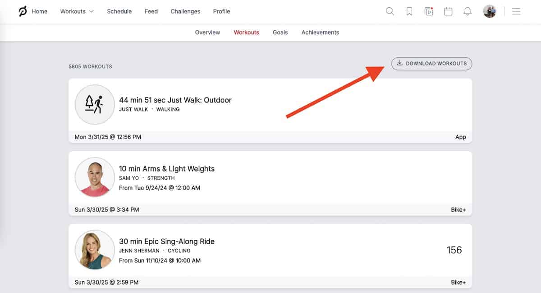
Task: Click the download arrow icon in Download Workouts
Action: [399, 63]
